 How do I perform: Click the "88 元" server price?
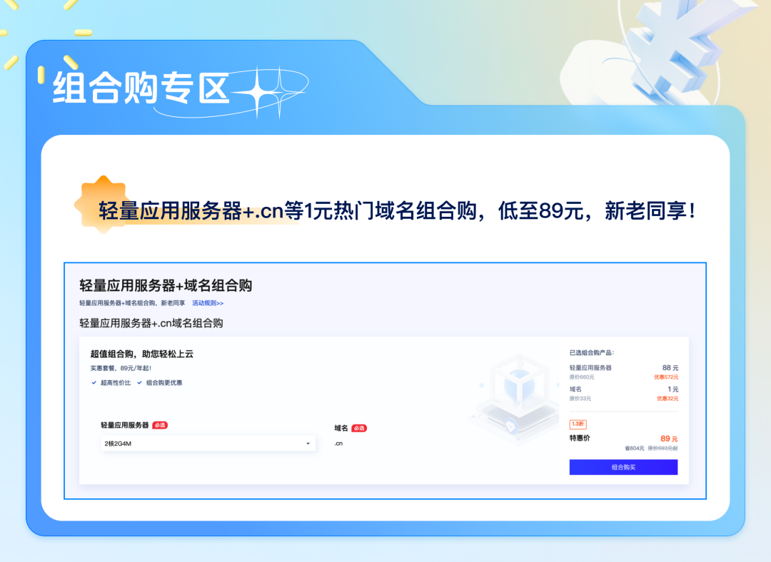point(670,367)
